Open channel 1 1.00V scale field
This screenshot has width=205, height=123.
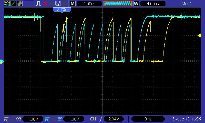(x=33, y=119)
